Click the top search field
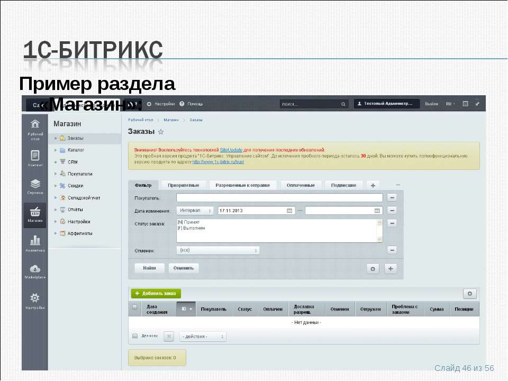Image resolution: width=508 pixels, height=381 pixels. [x=314, y=104]
